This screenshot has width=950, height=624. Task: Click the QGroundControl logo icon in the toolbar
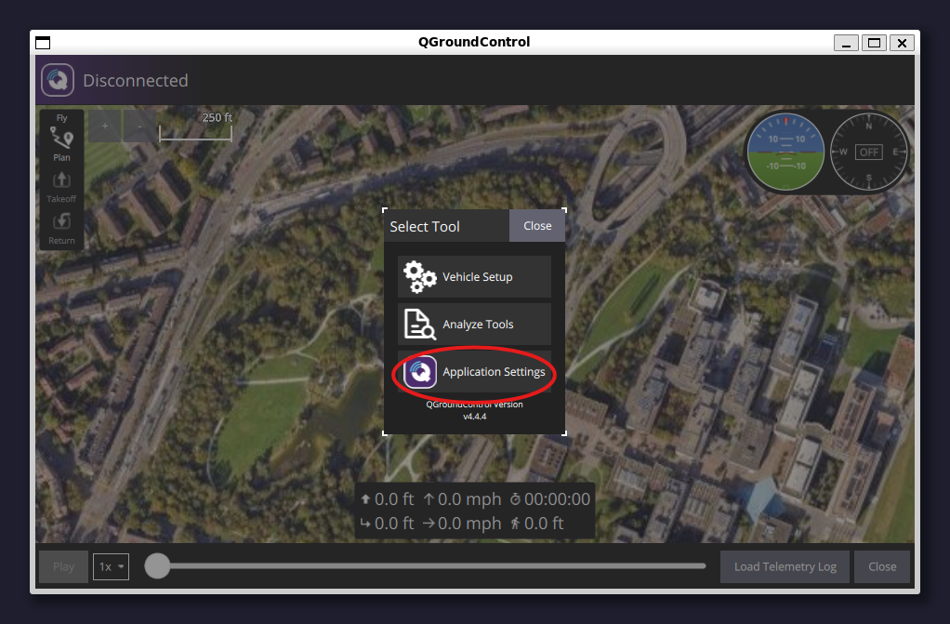(x=58, y=80)
